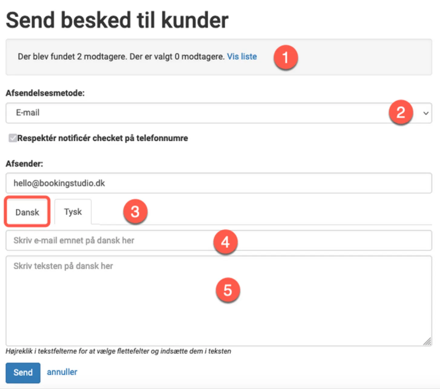Click the red number 2 marker
Image resolution: width=440 pixels, height=389 pixels.
tap(401, 113)
